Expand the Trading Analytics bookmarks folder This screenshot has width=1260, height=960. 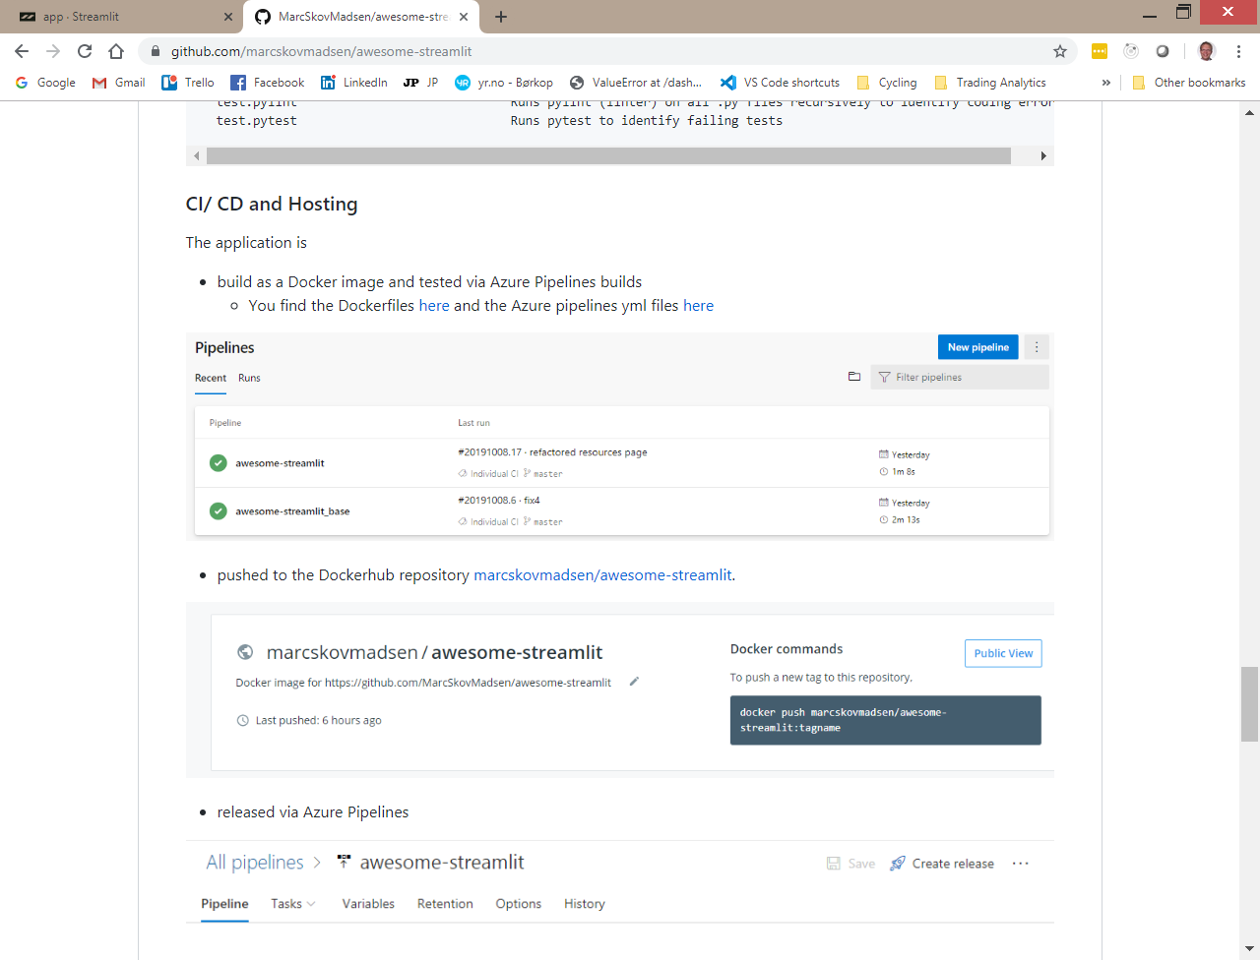pyautogui.click(x=990, y=83)
